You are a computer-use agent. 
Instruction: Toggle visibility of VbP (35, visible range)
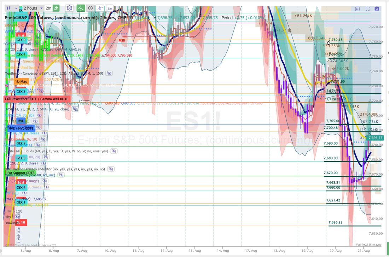pos(45,181)
